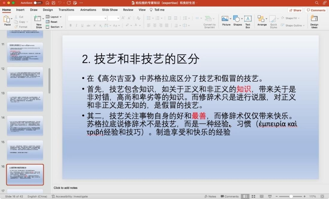Open Reading View from status bar
Screen dimensions: 329x199
click(x=262, y=196)
